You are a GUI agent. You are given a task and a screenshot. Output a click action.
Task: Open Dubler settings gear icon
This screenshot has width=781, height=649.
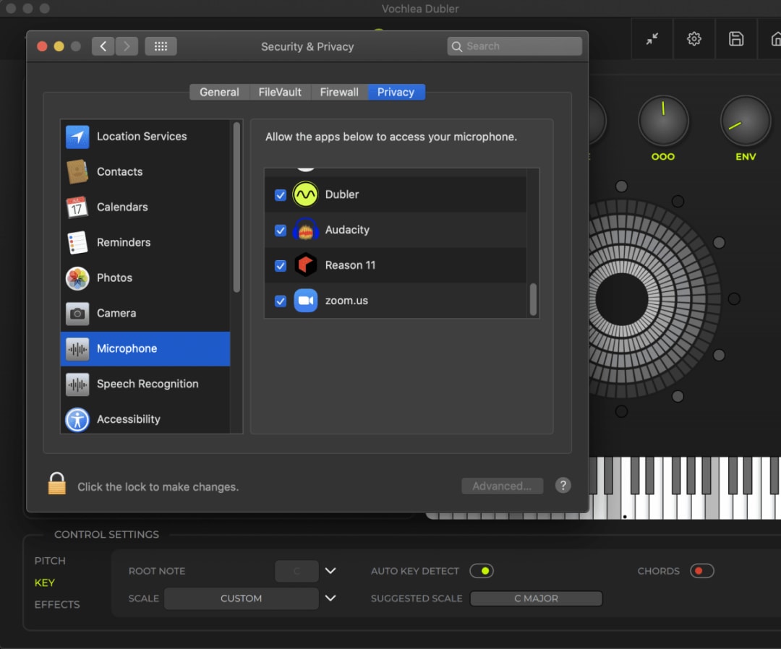click(x=693, y=39)
